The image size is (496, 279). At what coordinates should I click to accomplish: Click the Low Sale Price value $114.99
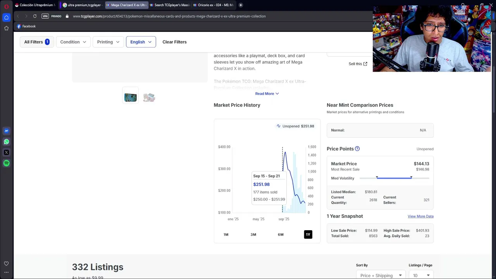click(x=371, y=231)
